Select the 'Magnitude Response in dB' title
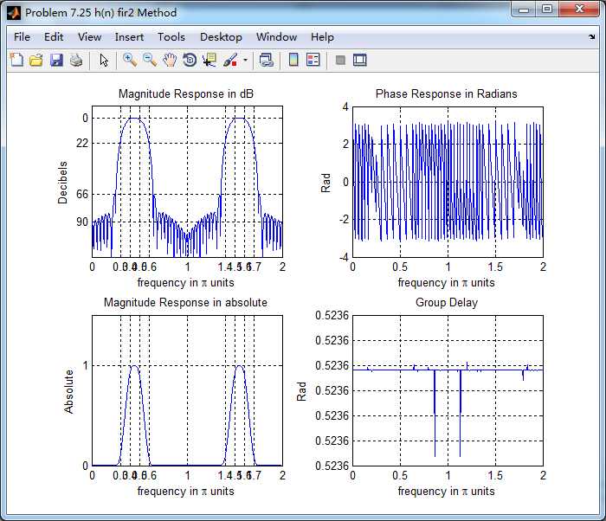Viewport: 606px width, 521px height. [x=186, y=94]
